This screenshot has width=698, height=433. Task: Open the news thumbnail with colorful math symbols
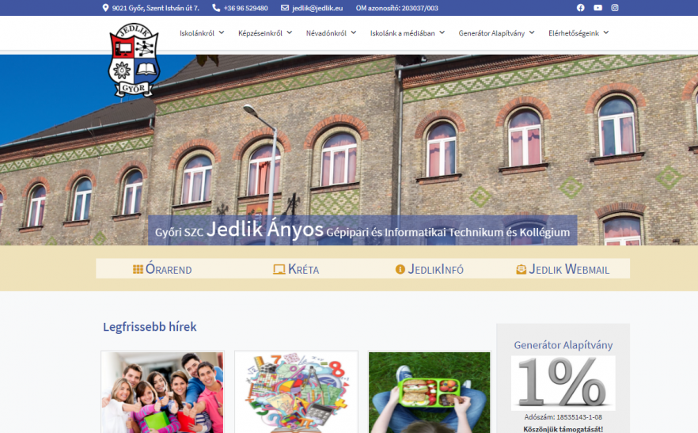[296, 392]
